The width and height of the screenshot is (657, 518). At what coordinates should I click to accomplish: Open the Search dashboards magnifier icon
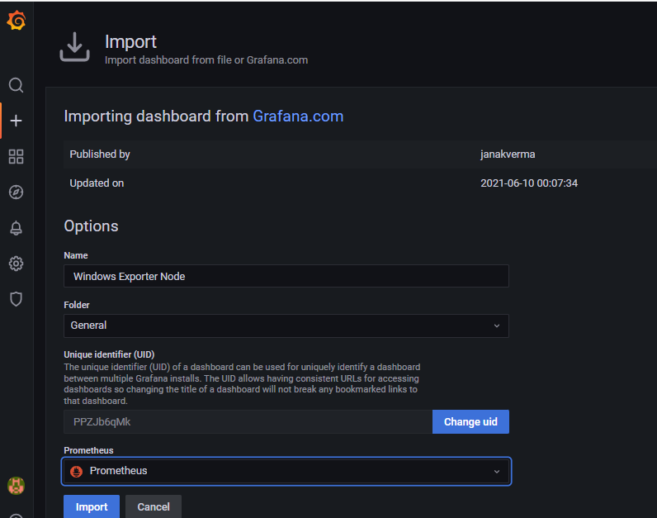(16, 85)
